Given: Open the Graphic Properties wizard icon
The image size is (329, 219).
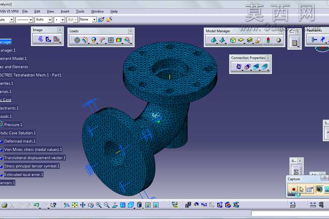Looking at the screenshot, I should click(x=109, y=20).
